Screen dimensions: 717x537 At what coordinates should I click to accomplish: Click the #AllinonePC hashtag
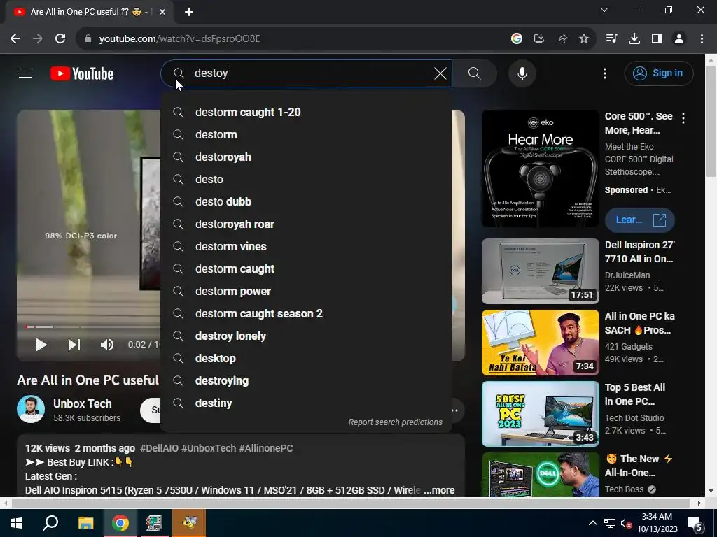266,448
